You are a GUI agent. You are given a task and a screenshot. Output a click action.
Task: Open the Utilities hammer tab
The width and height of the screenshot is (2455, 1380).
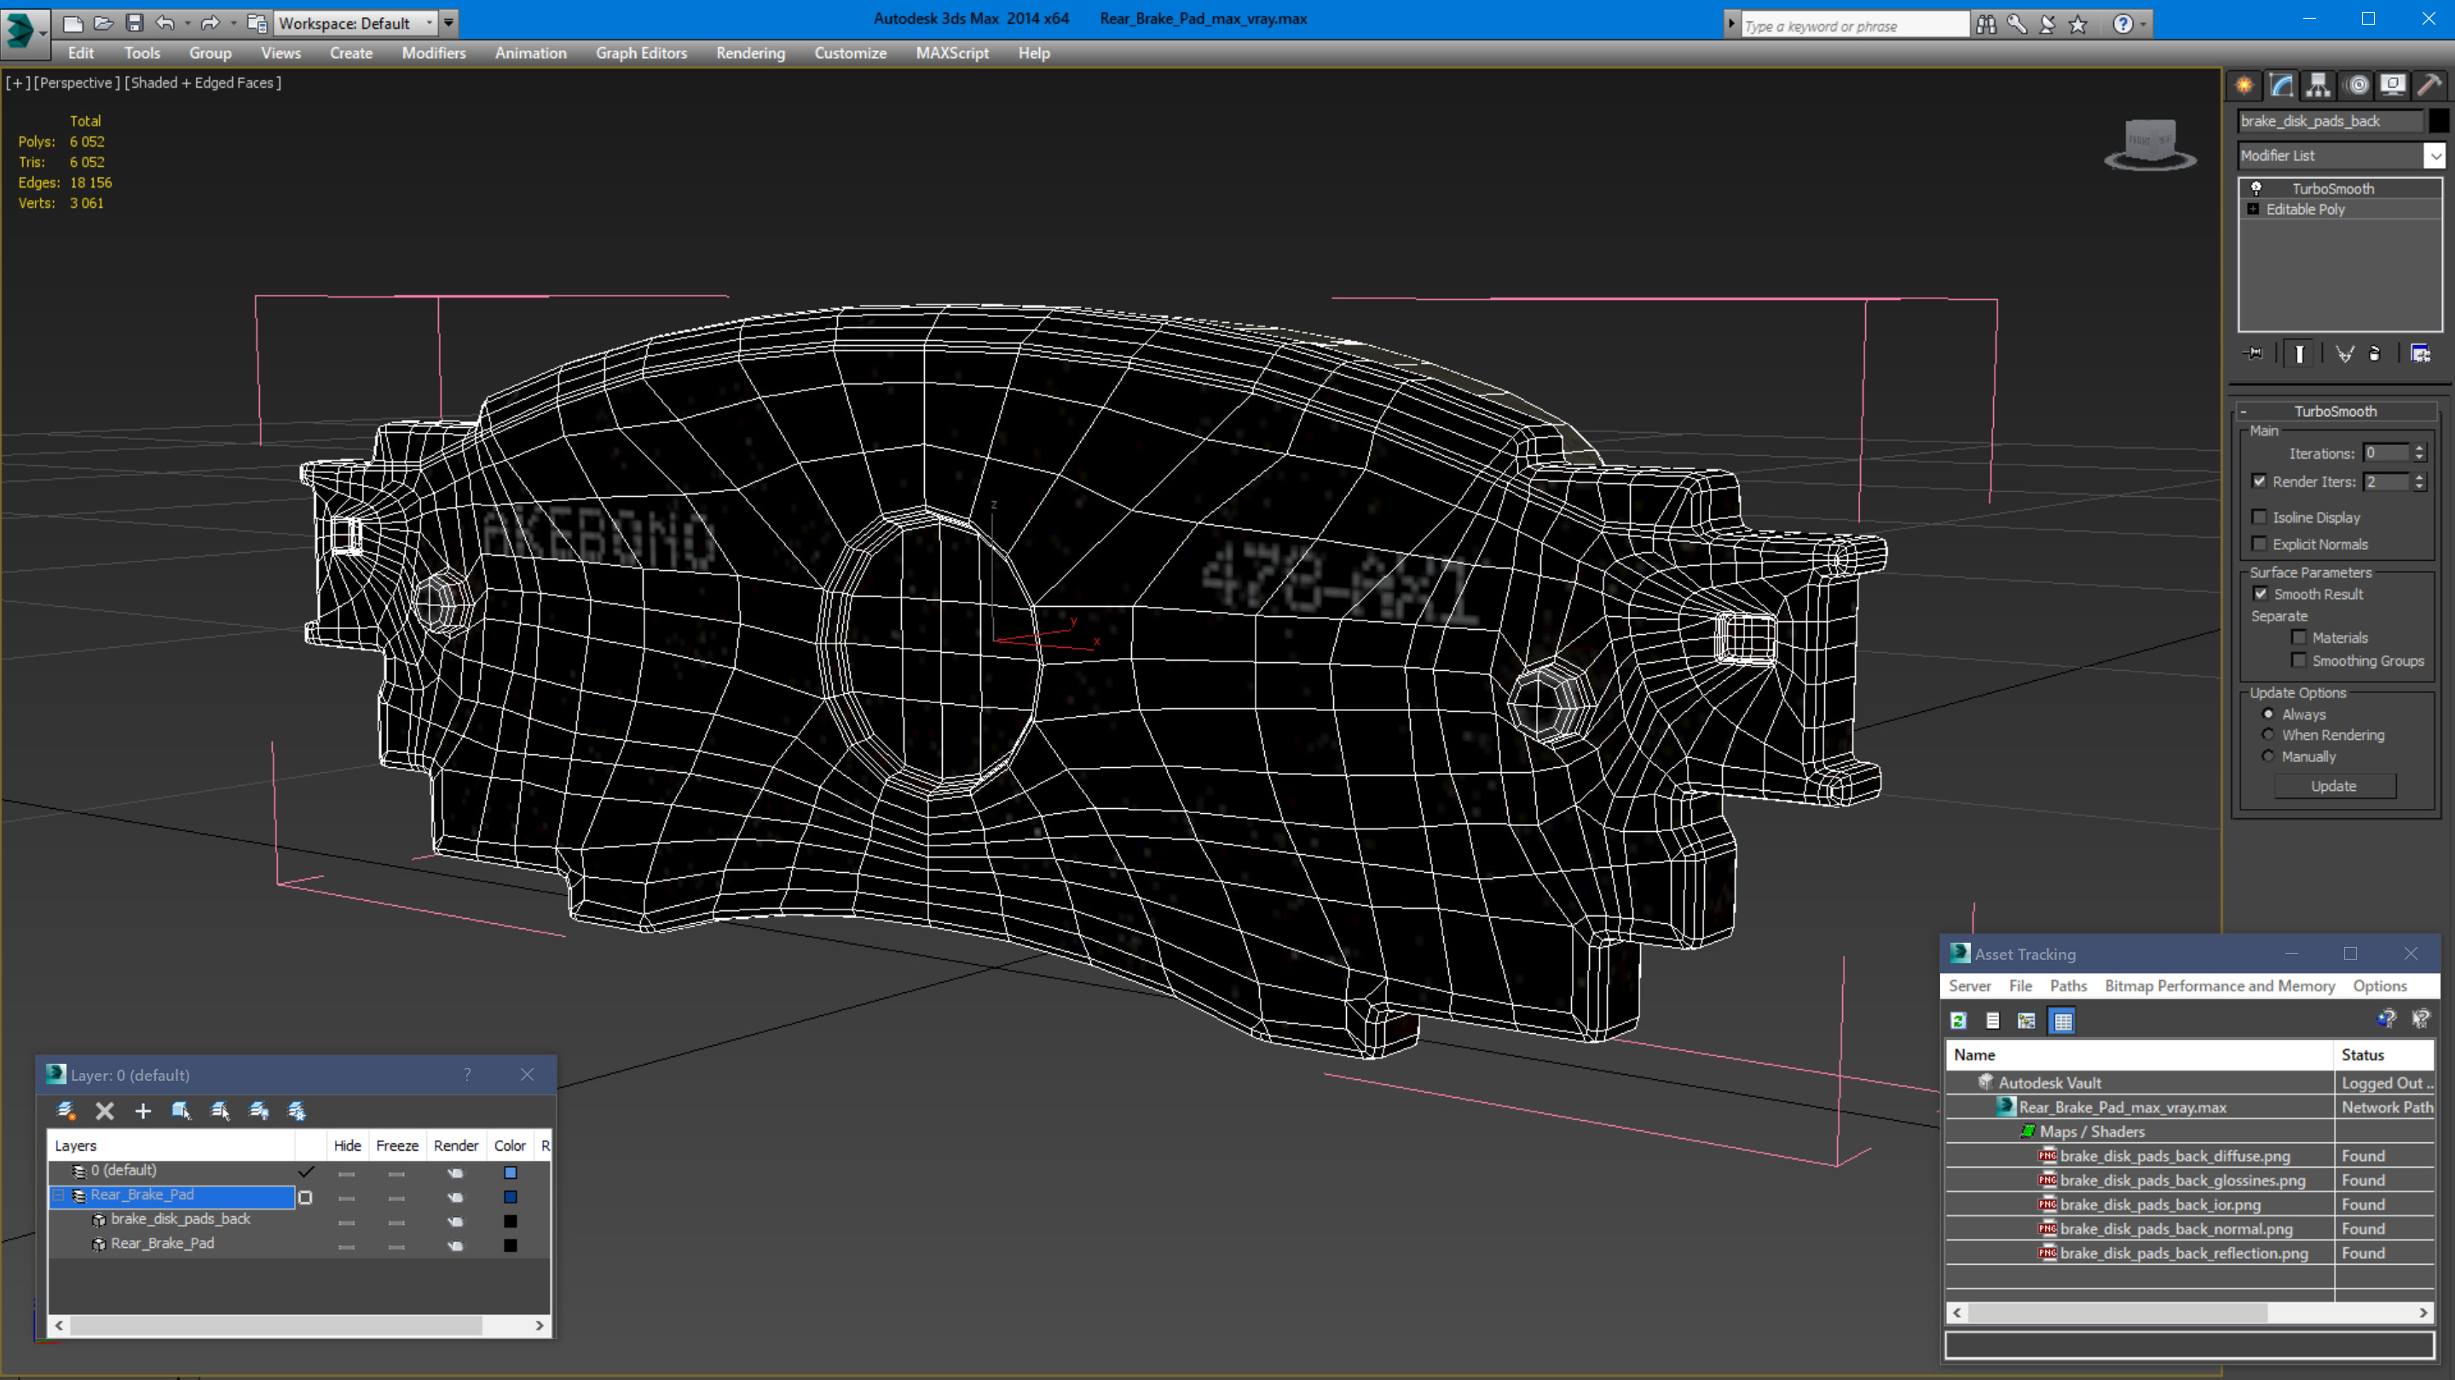coord(2429,86)
